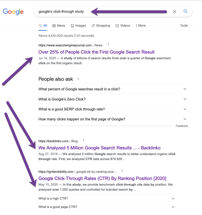Open three-dot menu next to People also ask
202x215 pixels.
pos(78,79)
